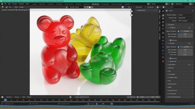This screenshot has height=109, width=195.
Task: Open the Object Constraints tab icon
Action: click(x=163, y=51)
